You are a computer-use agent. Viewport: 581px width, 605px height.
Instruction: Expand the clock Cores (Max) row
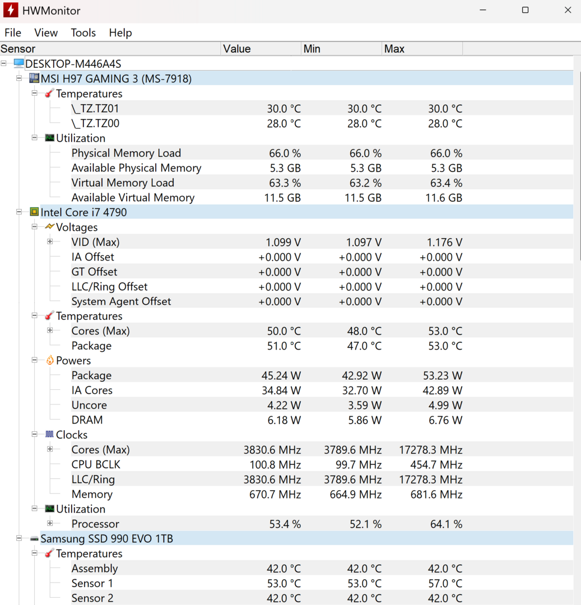[50, 449]
